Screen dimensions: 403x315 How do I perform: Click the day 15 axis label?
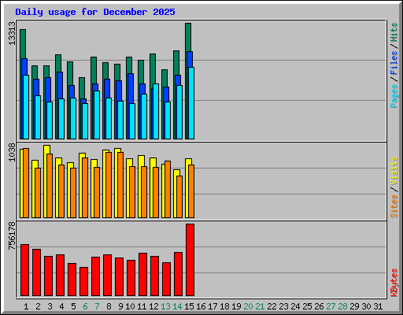coord(189,306)
